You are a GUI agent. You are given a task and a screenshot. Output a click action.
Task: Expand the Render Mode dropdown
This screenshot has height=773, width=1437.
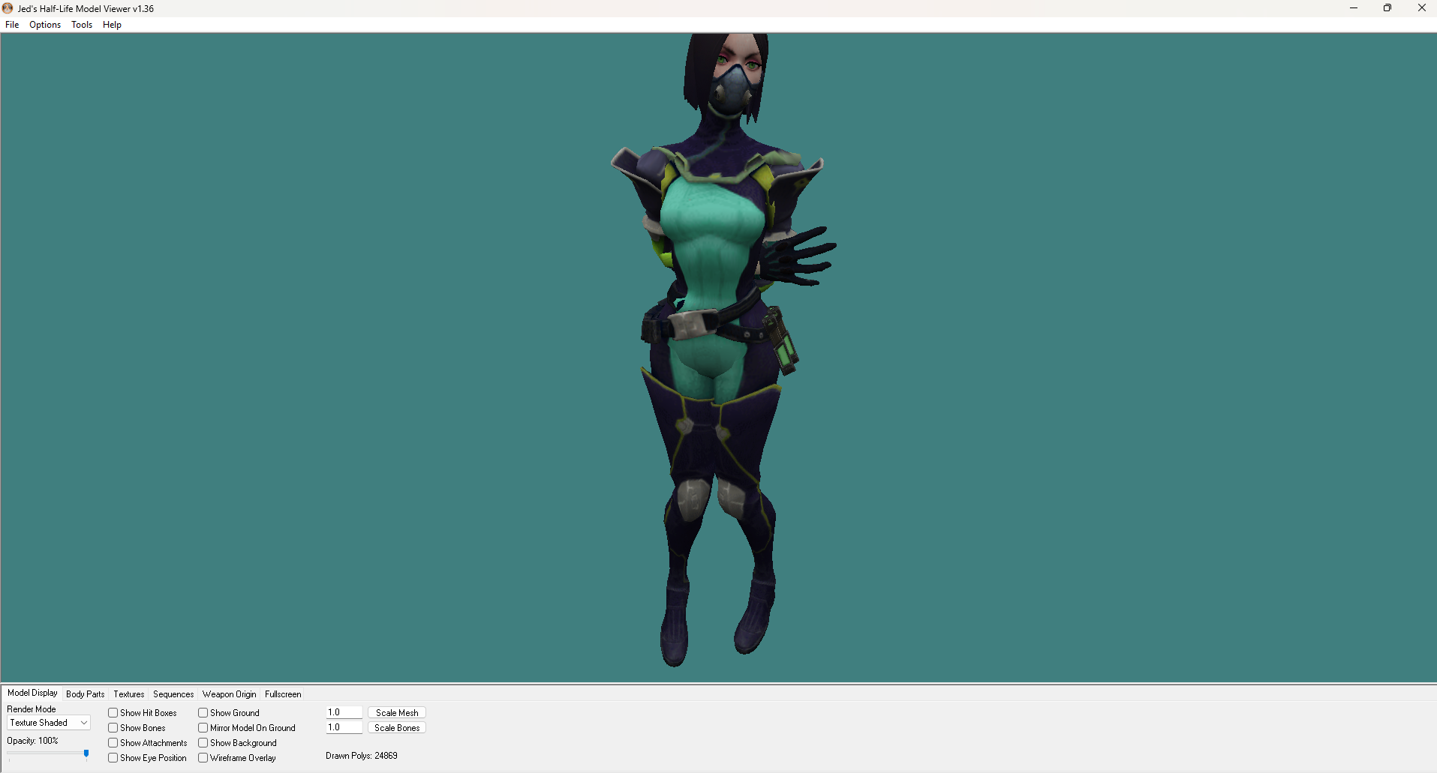pos(49,723)
